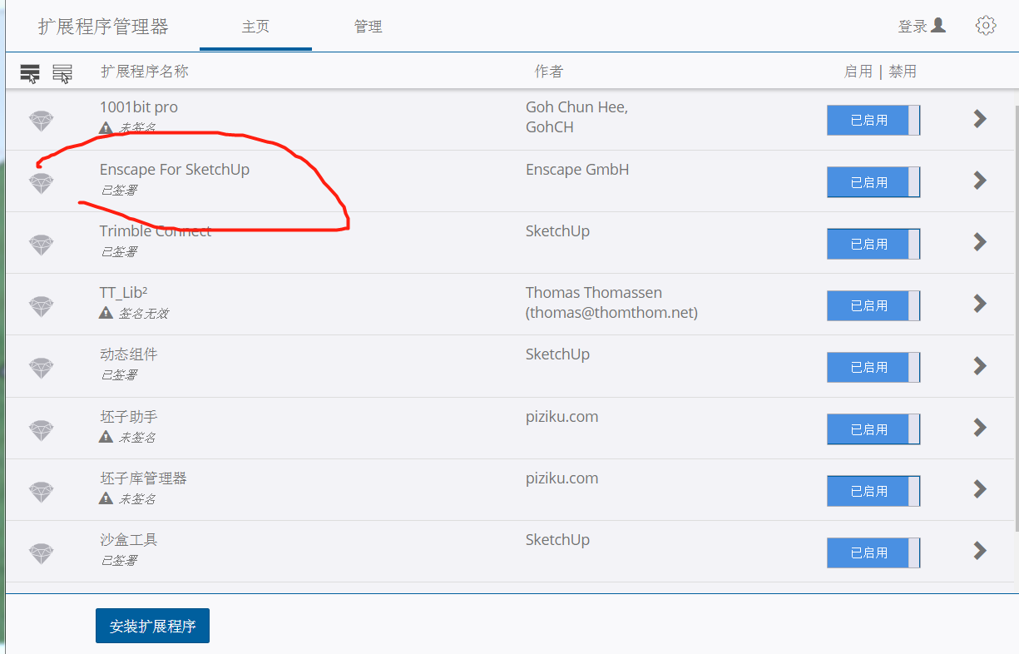Click the 登录 sign-in link
1019x654 pixels.
pyautogui.click(x=913, y=27)
